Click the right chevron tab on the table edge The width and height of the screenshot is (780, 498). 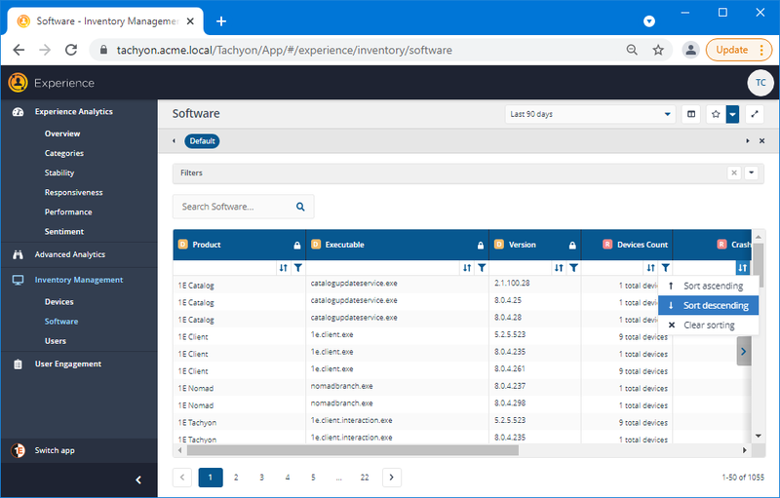pos(743,352)
